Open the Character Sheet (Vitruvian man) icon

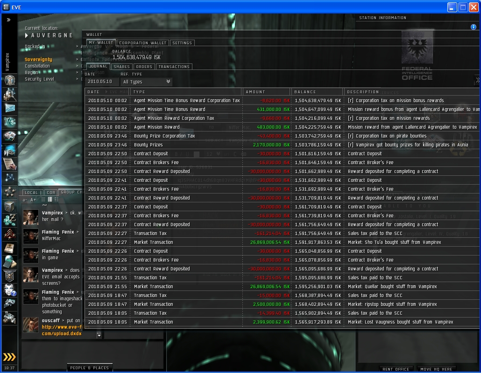click(9, 81)
